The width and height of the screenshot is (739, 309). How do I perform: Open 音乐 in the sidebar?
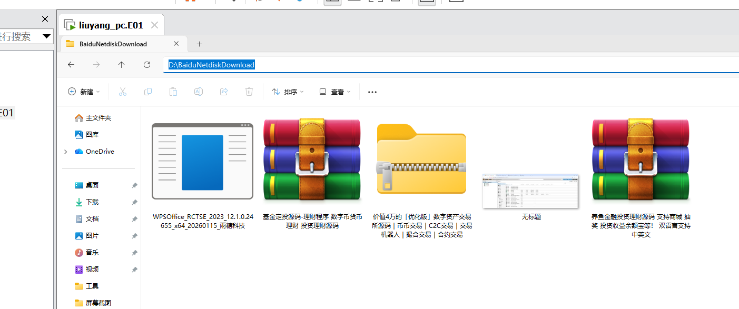87,253
